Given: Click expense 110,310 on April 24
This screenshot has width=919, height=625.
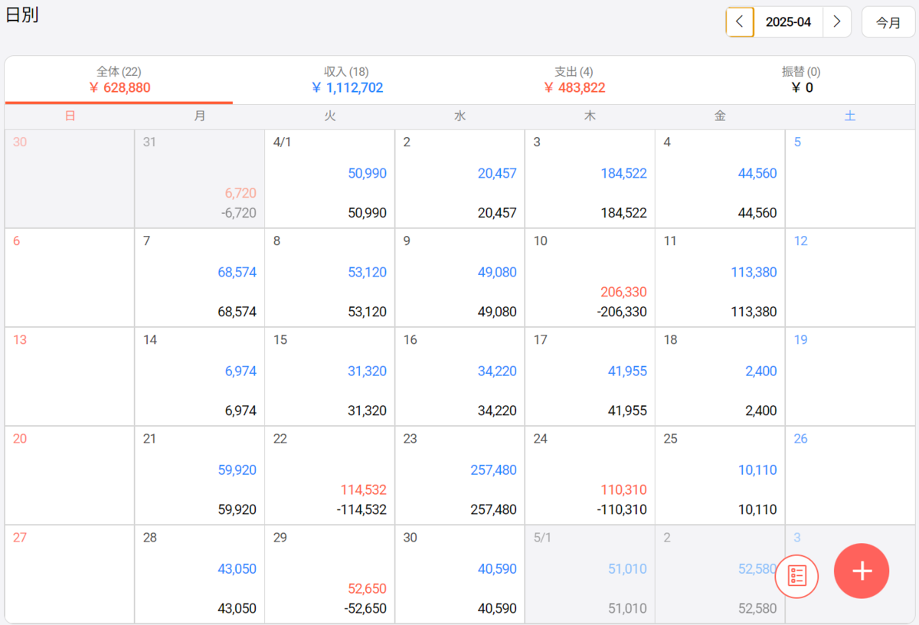Looking at the screenshot, I should coord(623,489).
